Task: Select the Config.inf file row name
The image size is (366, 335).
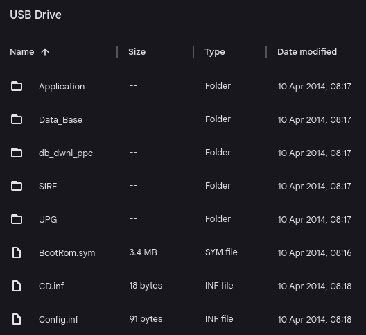Action: tap(59, 319)
